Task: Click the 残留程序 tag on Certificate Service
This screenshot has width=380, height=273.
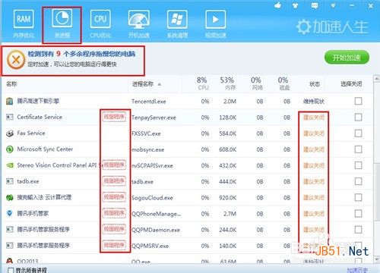Action: tap(114, 117)
